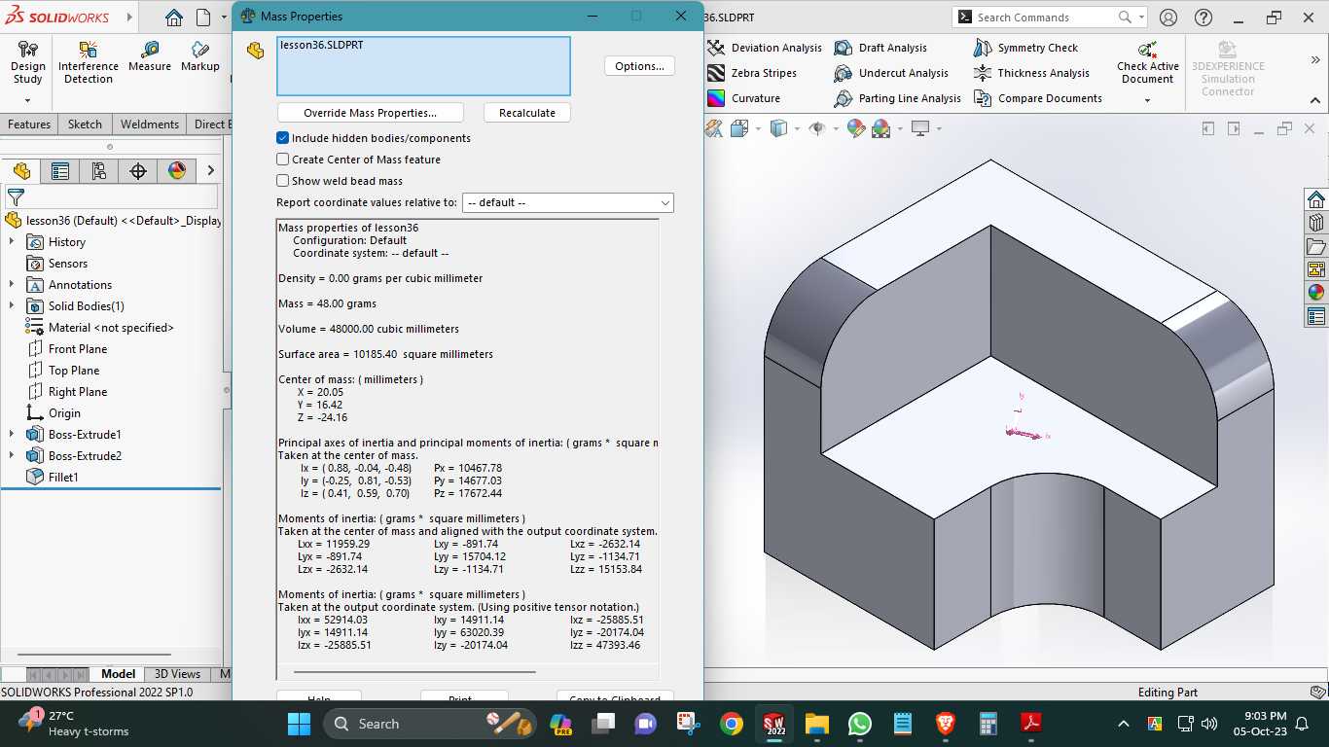Select the 3D Views bottom tab
The image size is (1329, 747).
[x=177, y=674]
